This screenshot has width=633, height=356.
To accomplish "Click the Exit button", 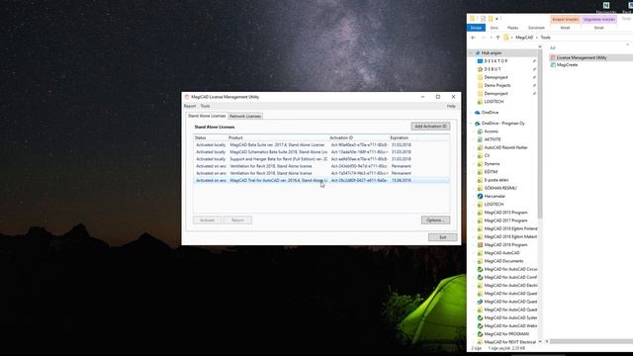I will coord(442,237).
